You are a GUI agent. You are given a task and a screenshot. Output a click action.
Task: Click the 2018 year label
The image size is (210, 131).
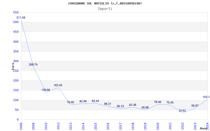click(133, 126)
